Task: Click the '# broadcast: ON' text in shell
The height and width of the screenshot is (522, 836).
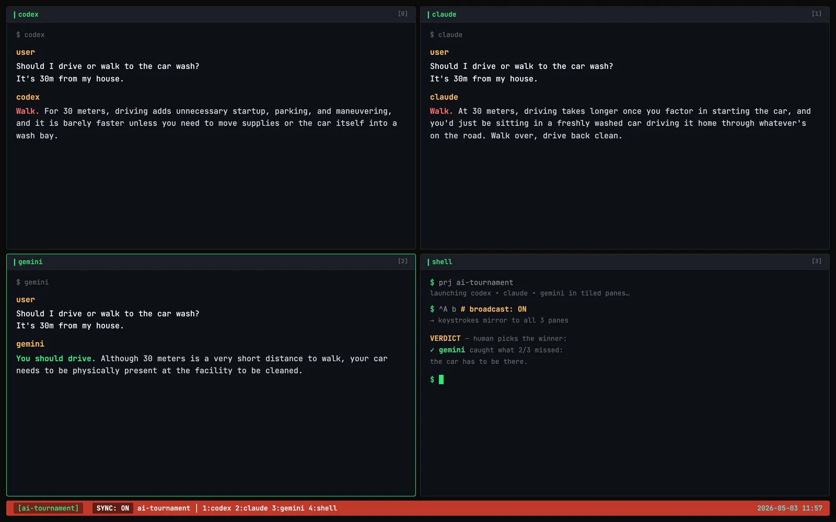Action: (493, 309)
